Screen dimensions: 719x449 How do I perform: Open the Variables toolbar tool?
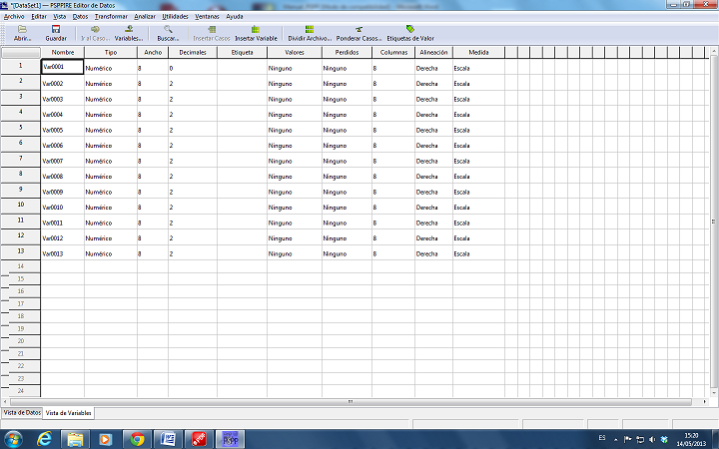pos(129,33)
